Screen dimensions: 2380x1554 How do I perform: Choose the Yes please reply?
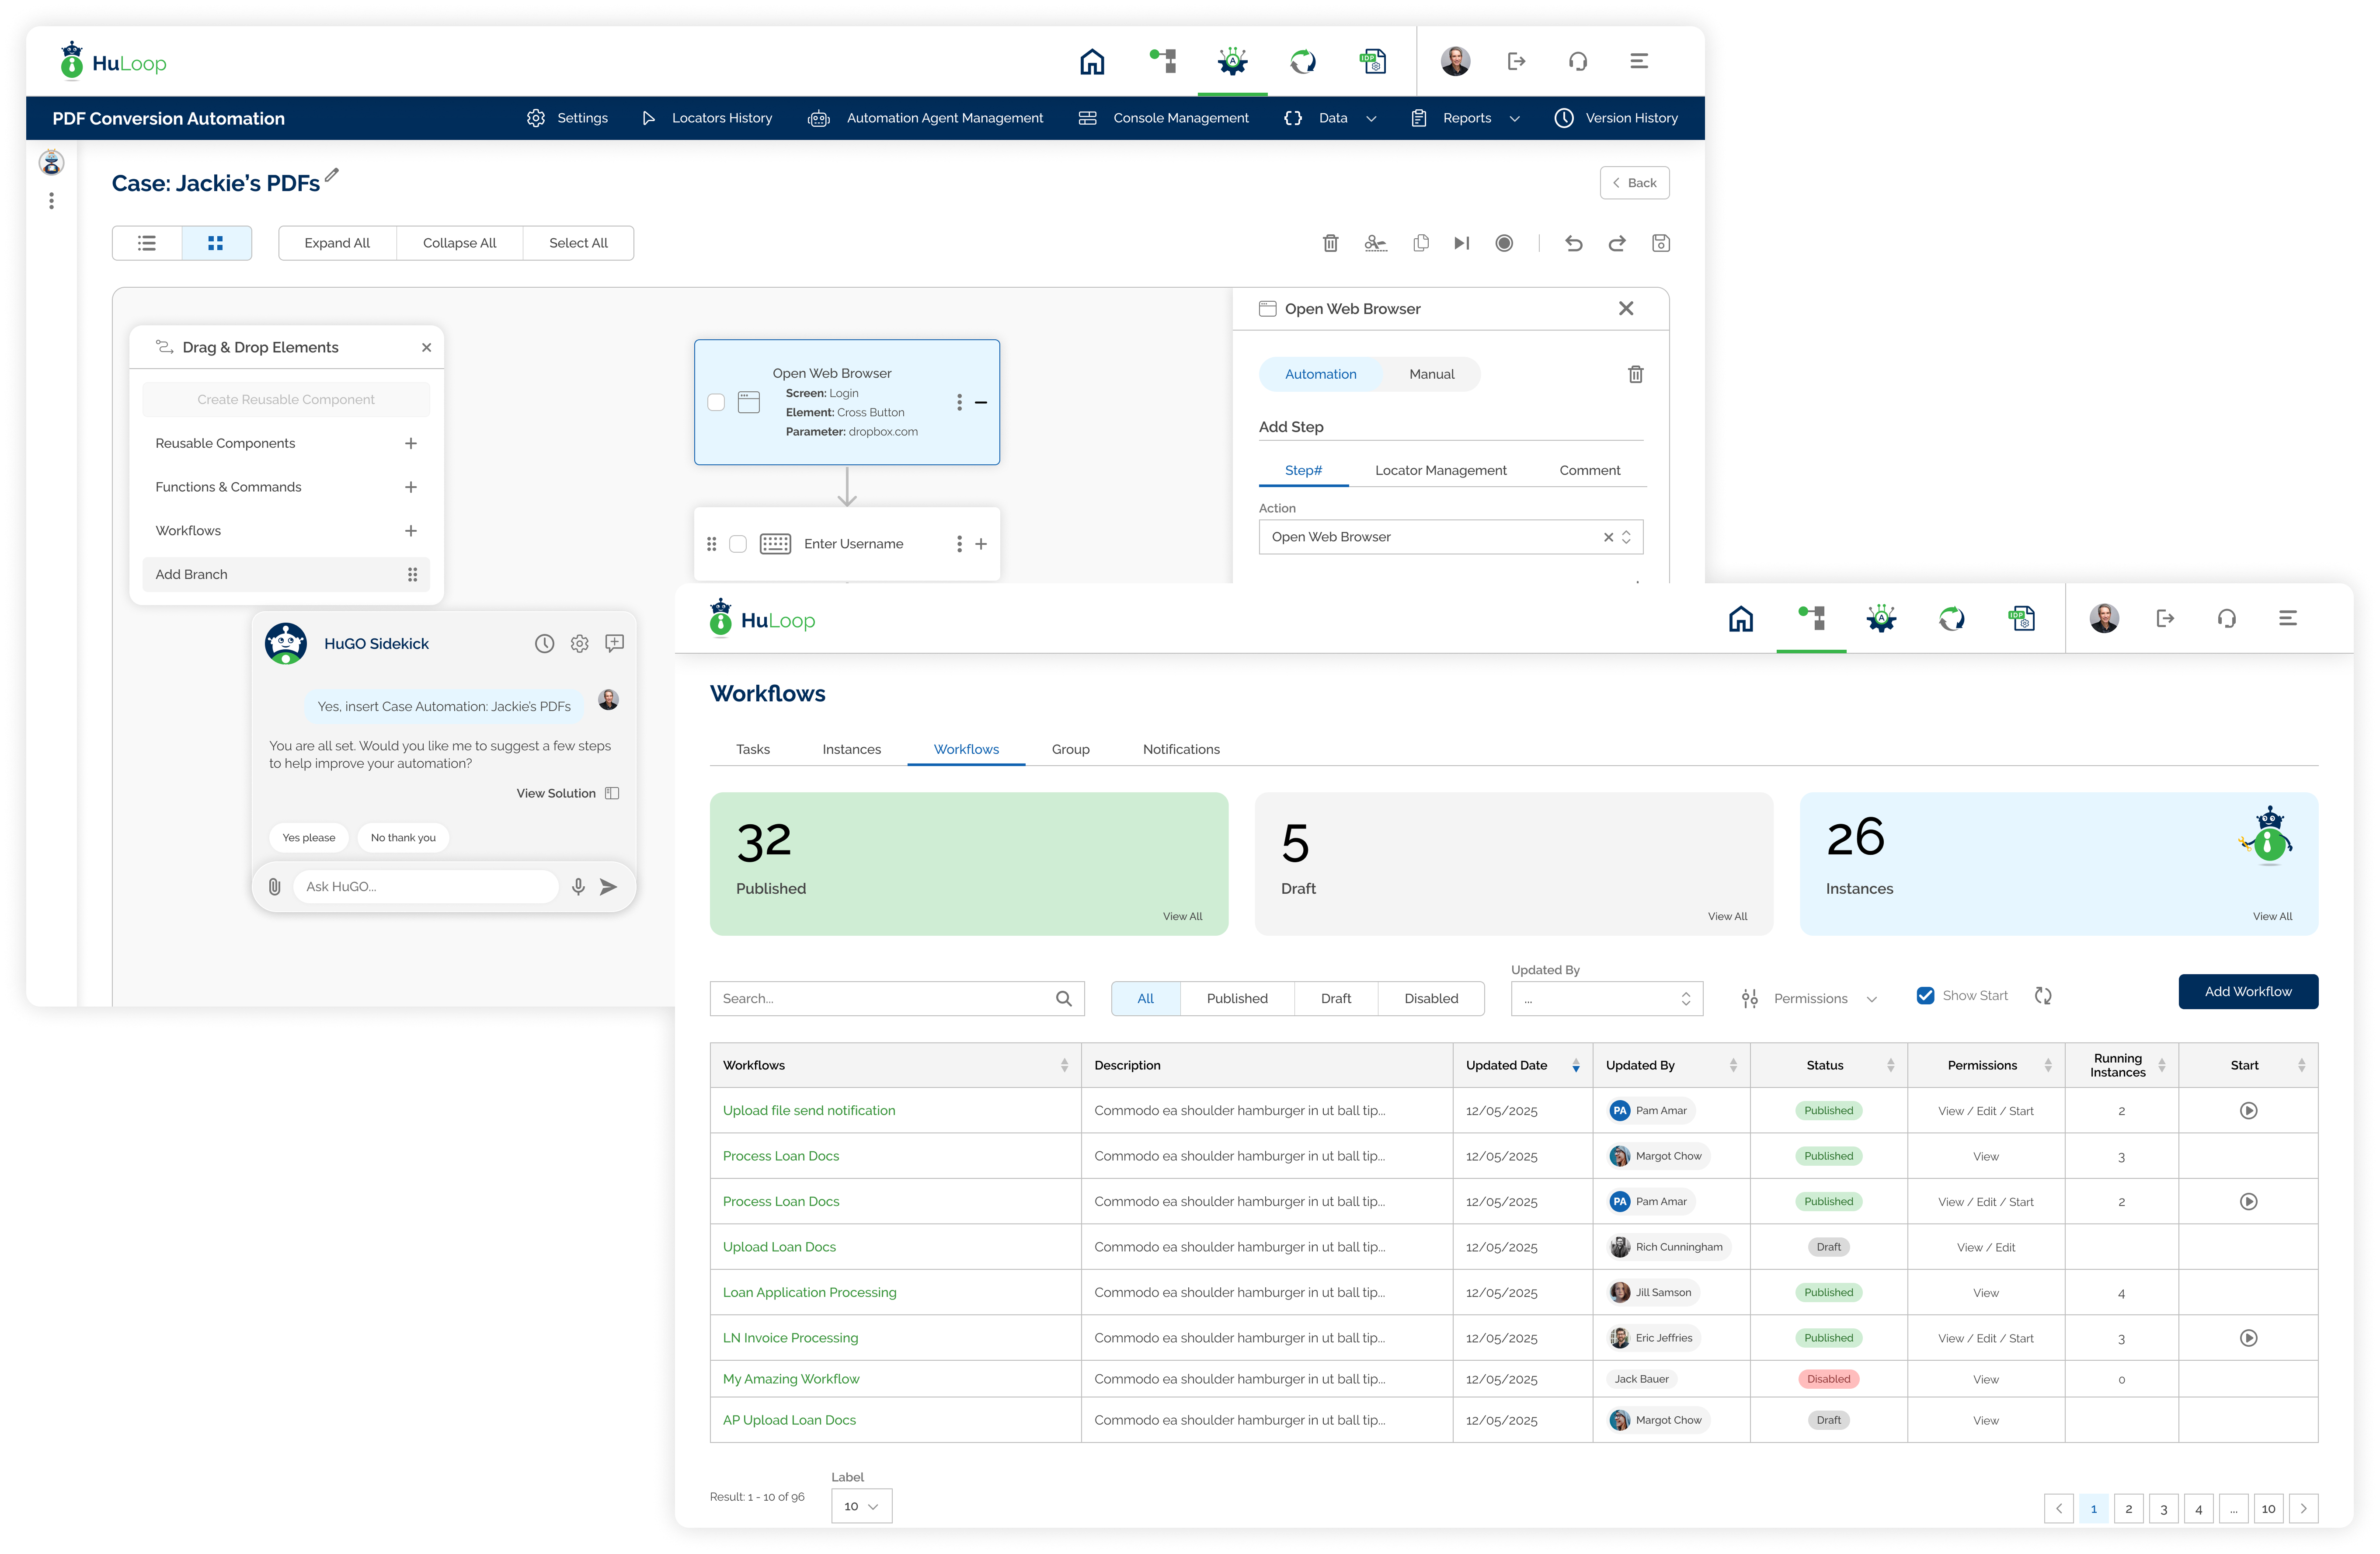309,838
